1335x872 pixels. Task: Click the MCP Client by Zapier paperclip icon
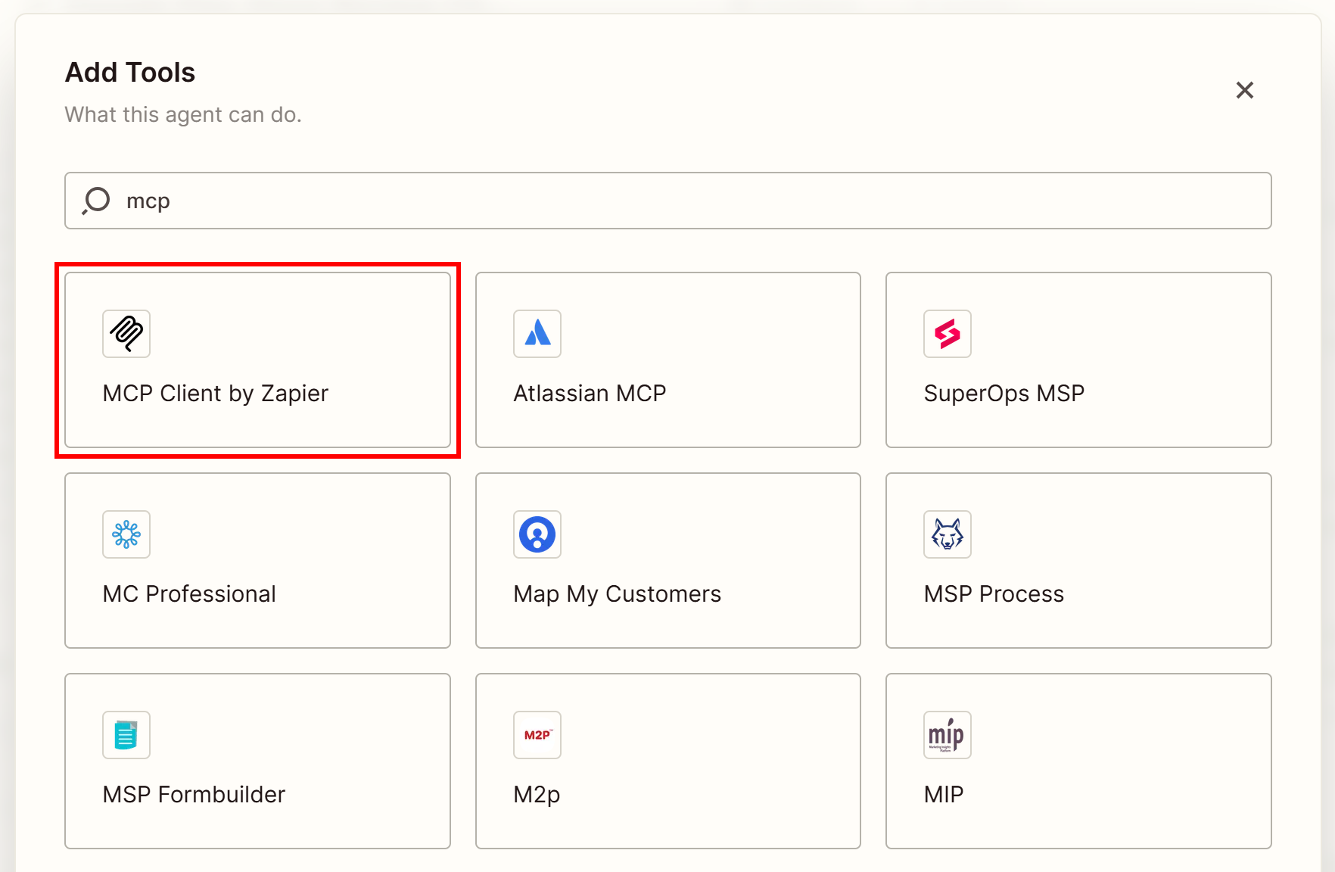pyautogui.click(x=126, y=334)
